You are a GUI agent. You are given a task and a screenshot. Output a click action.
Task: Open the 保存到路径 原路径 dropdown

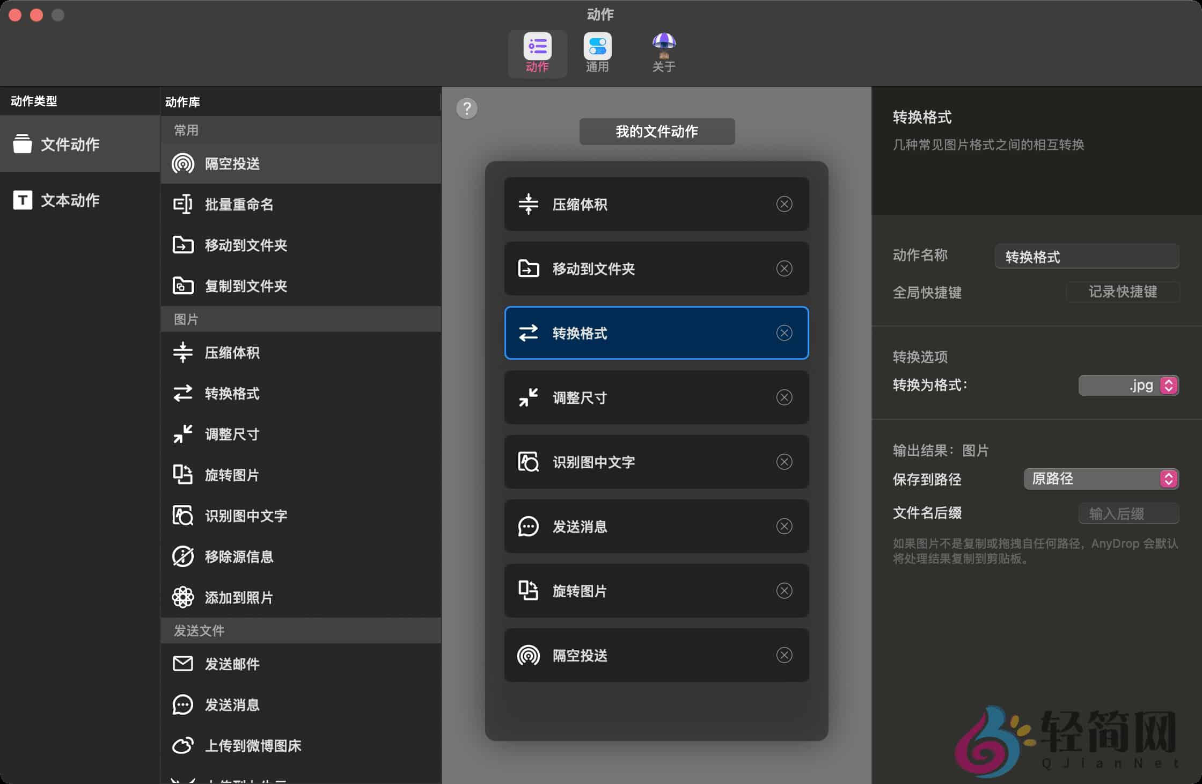(1101, 479)
